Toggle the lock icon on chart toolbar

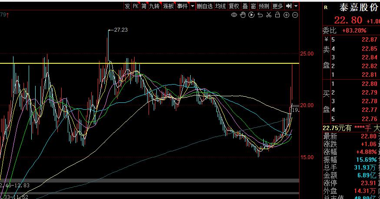pos(278,15)
